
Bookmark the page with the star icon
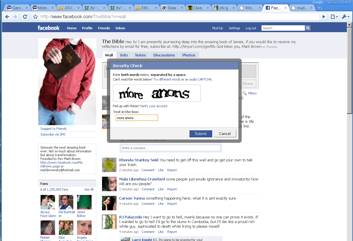click(35, 17)
